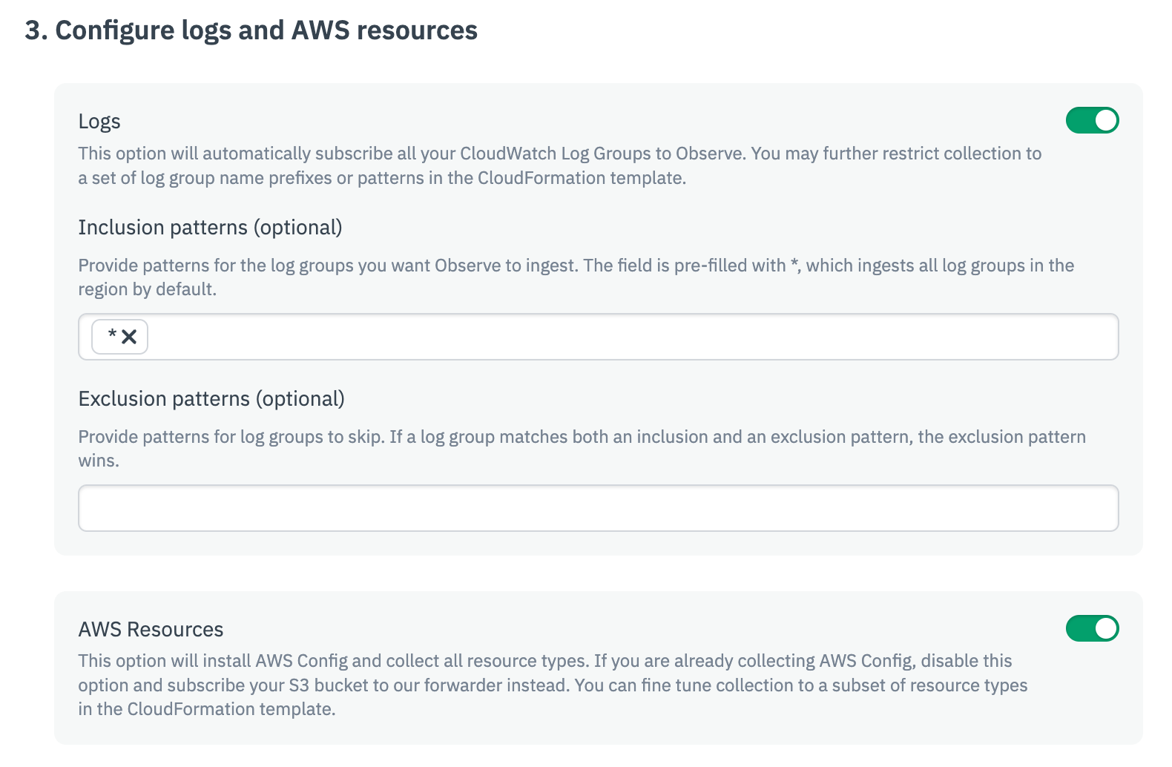
Task: Click 'CloudFormation template' in AWS Resources description
Action: (x=231, y=709)
